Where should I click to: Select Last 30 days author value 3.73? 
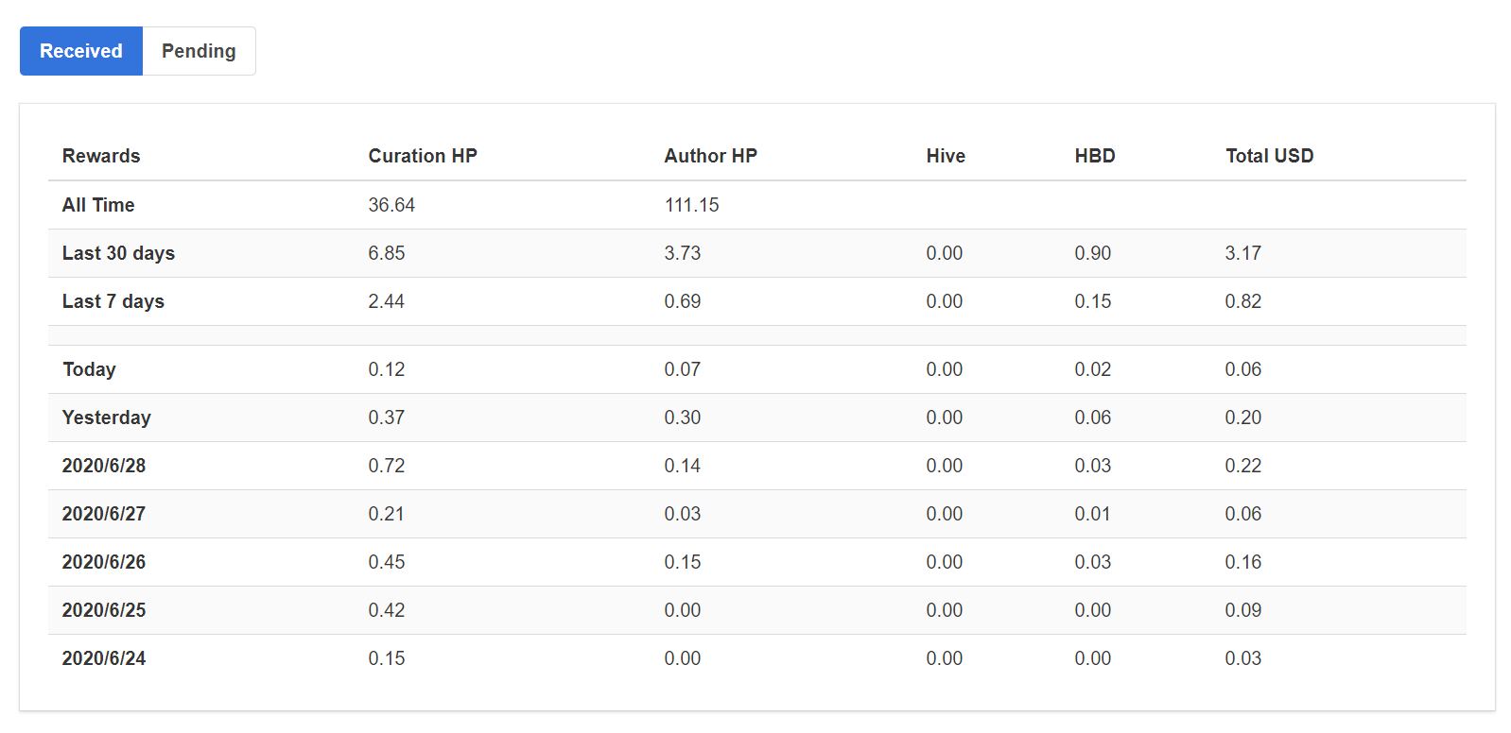(683, 253)
